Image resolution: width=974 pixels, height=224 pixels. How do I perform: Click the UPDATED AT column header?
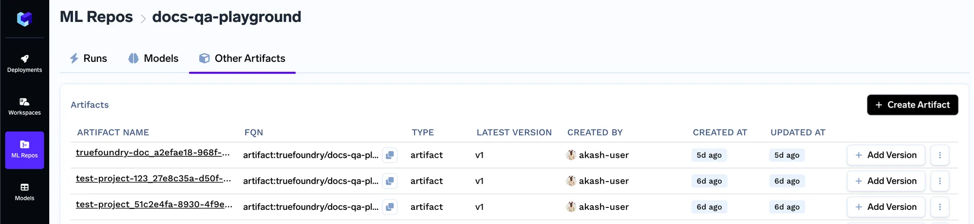click(x=798, y=132)
